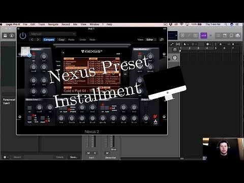Select the Classical preset category
The width and height of the screenshot is (244, 183).
[x=70, y=66]
